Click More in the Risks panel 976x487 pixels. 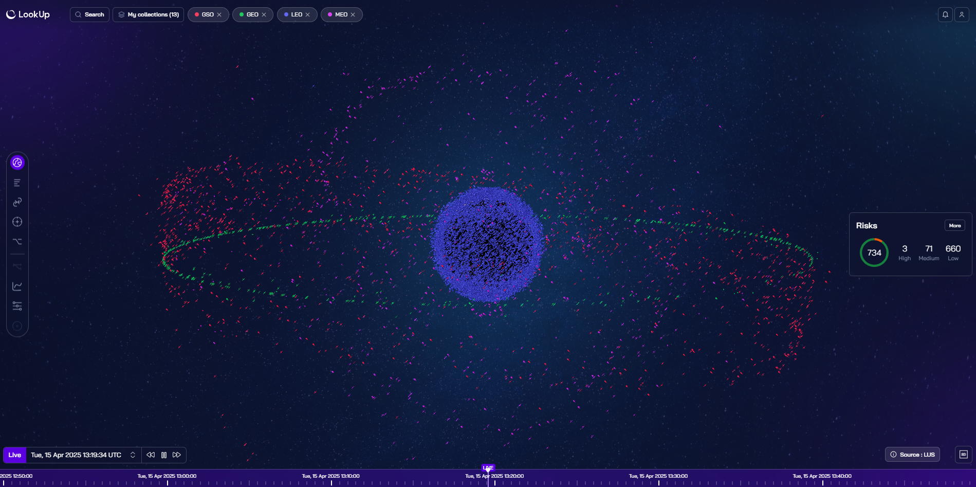point(955,225)
